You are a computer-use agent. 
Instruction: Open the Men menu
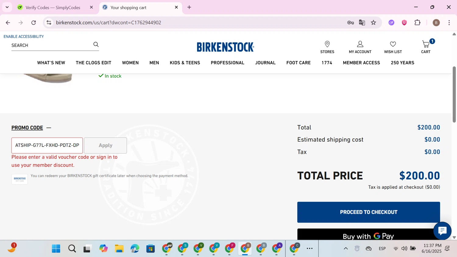[154, 63]
